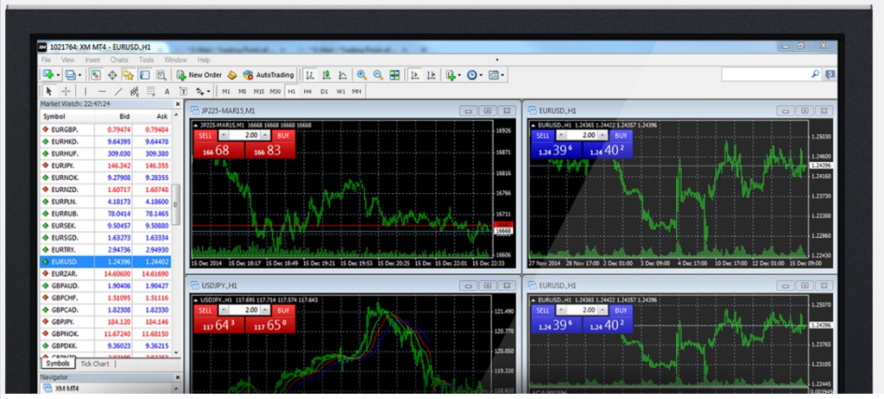Viewport: 884px width, 399px height.
Task: Toggle the AutoTrading button
Action: [x=268, y=75]
